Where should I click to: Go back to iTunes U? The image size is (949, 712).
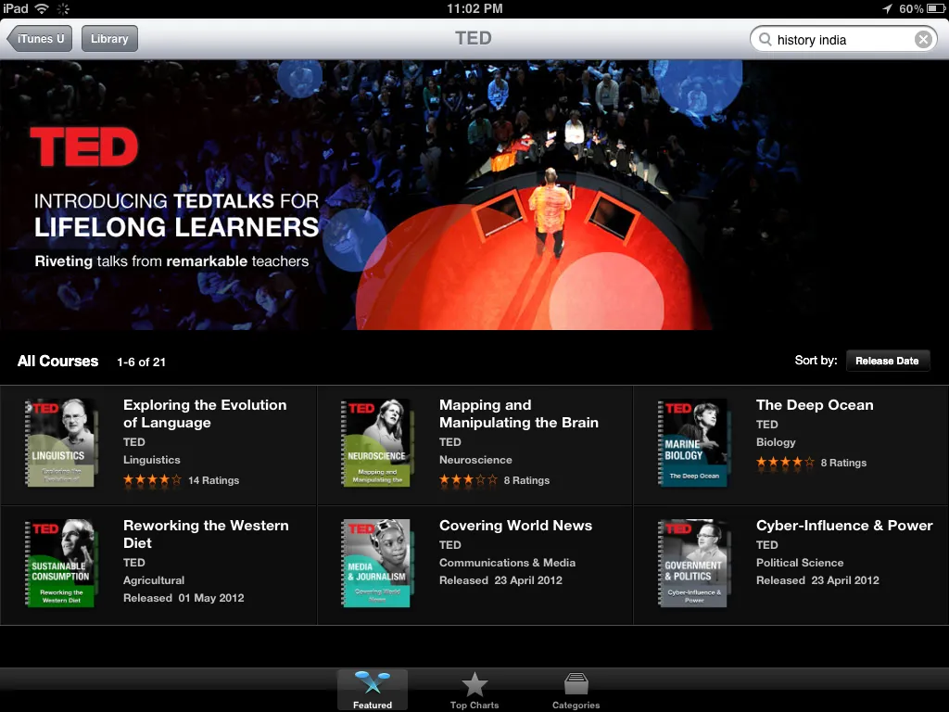point(39,39)
